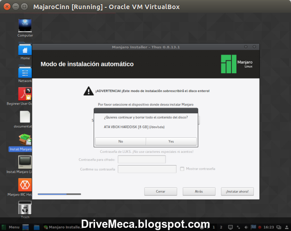
Task: Click the show-desktop launcher next to Menu
Action: [25, 227]
